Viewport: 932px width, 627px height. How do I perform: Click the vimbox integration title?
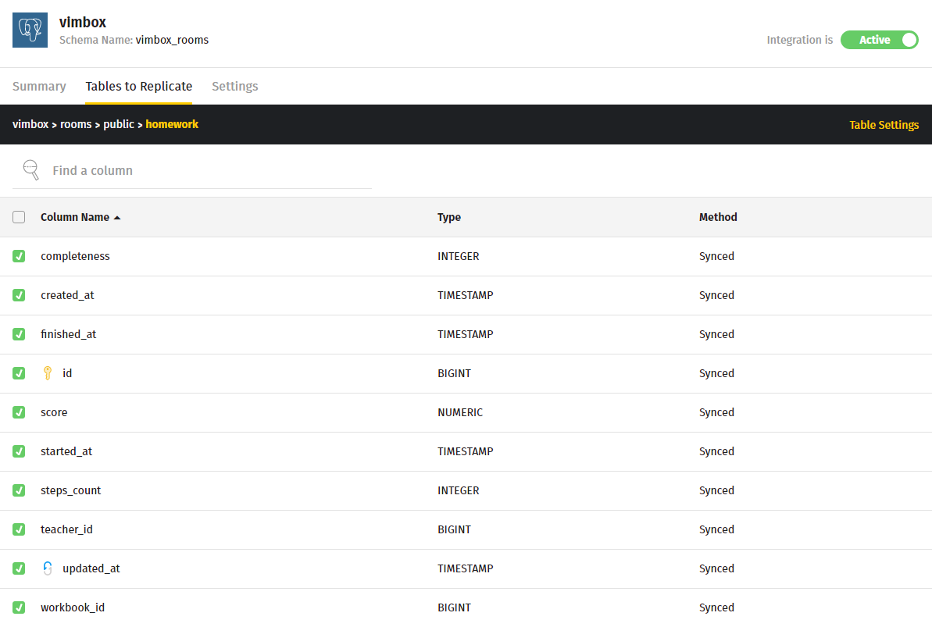pyautogui.click(x=83, y=22)
